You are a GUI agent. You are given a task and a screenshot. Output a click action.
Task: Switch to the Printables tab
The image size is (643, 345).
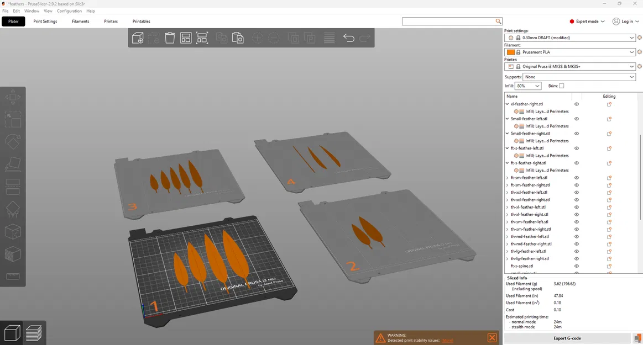pos(141,22)
